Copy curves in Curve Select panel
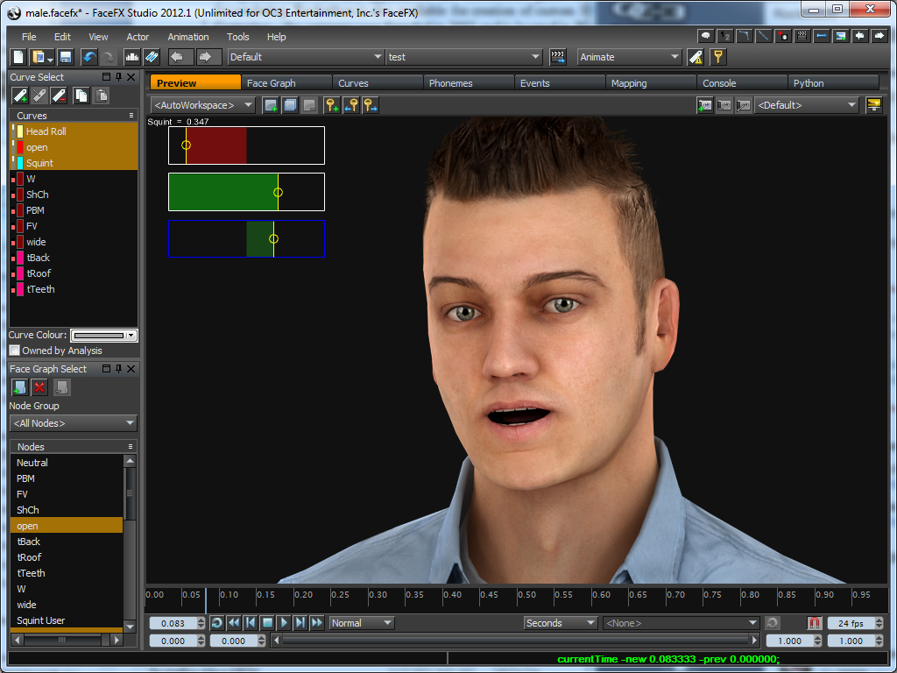897x673 pixels. pyautogui.click(x=81, y=96)
